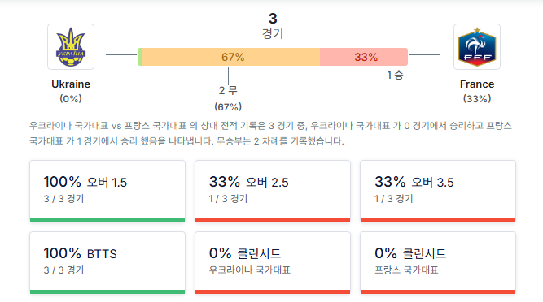Click the 3 경기 total matches heading
The width and height of the screenshot is (543, 302).
click(x=273, y=25)
